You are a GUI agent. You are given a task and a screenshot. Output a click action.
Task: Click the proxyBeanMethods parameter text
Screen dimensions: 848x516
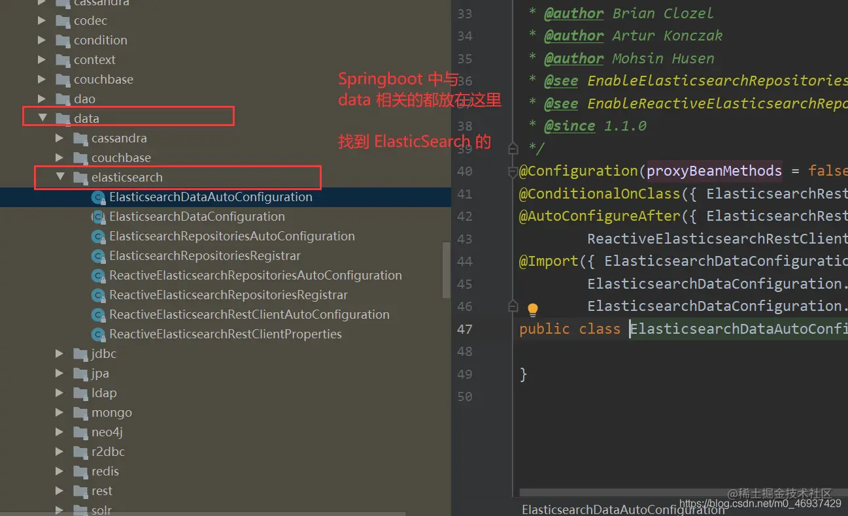click(x=715, y=171)
